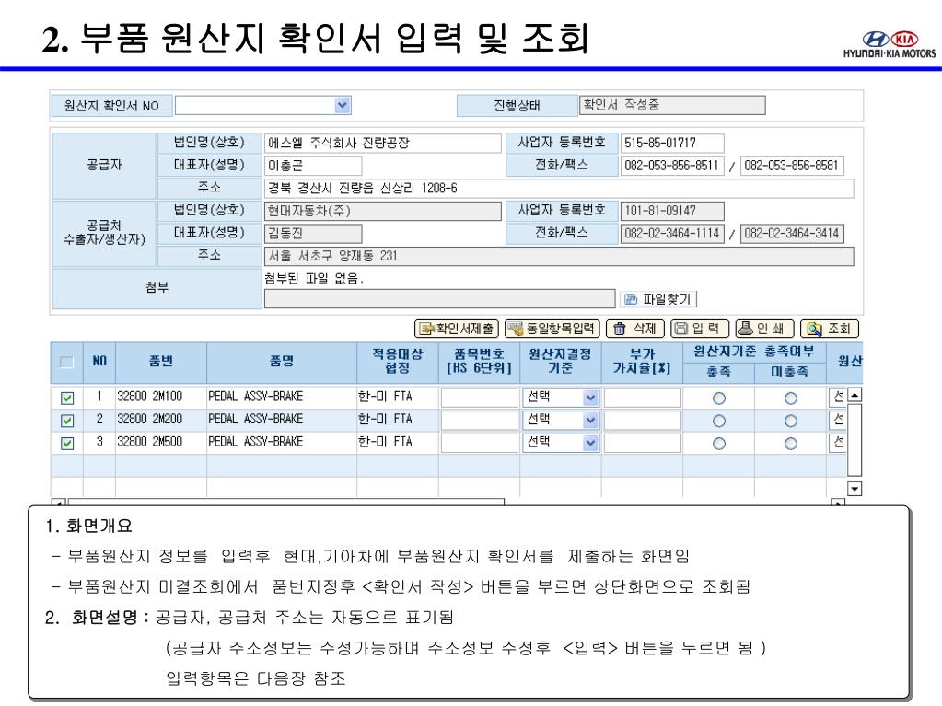
Task: Click 부가가치율 field for row 32800 2M100
Action: coord(642,398)
